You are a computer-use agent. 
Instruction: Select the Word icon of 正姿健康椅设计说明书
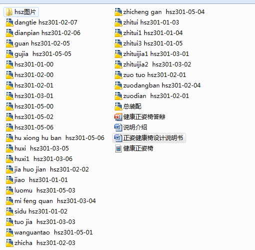118,138
